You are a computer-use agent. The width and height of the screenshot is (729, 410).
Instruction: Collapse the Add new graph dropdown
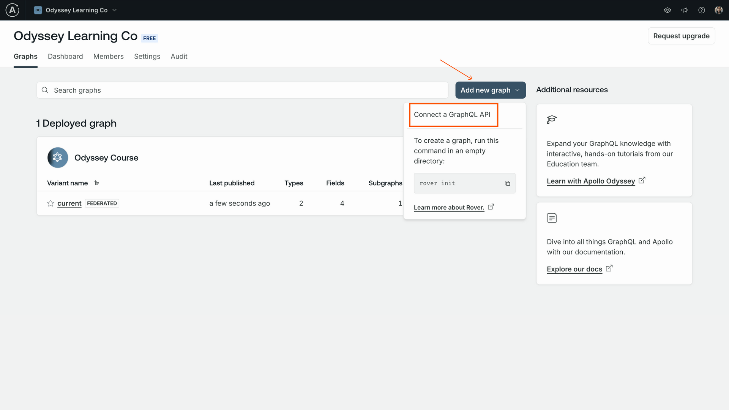coord(490,90)
